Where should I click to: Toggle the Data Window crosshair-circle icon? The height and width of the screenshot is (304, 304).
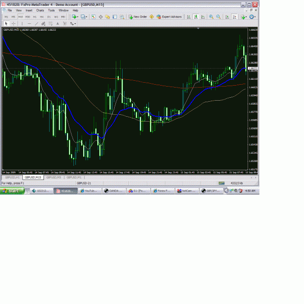pos(101,17)
